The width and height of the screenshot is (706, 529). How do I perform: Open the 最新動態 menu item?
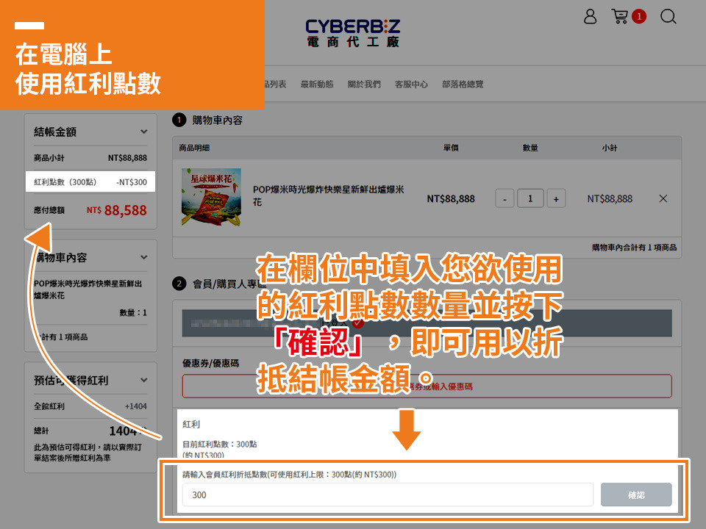[x=316, y=84]
